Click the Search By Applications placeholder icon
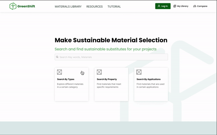 pos(139,72)
